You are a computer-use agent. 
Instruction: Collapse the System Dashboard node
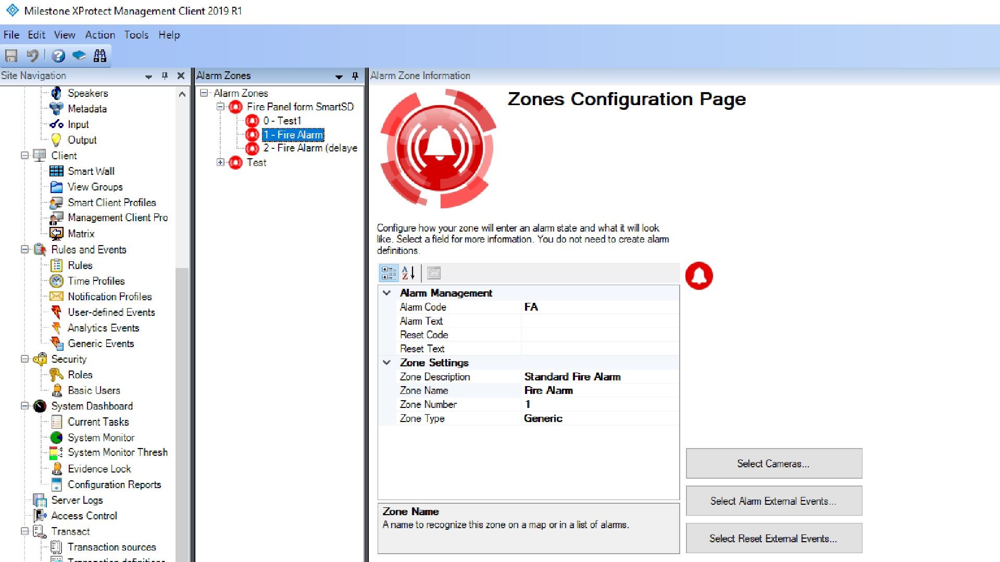(24, 406)
